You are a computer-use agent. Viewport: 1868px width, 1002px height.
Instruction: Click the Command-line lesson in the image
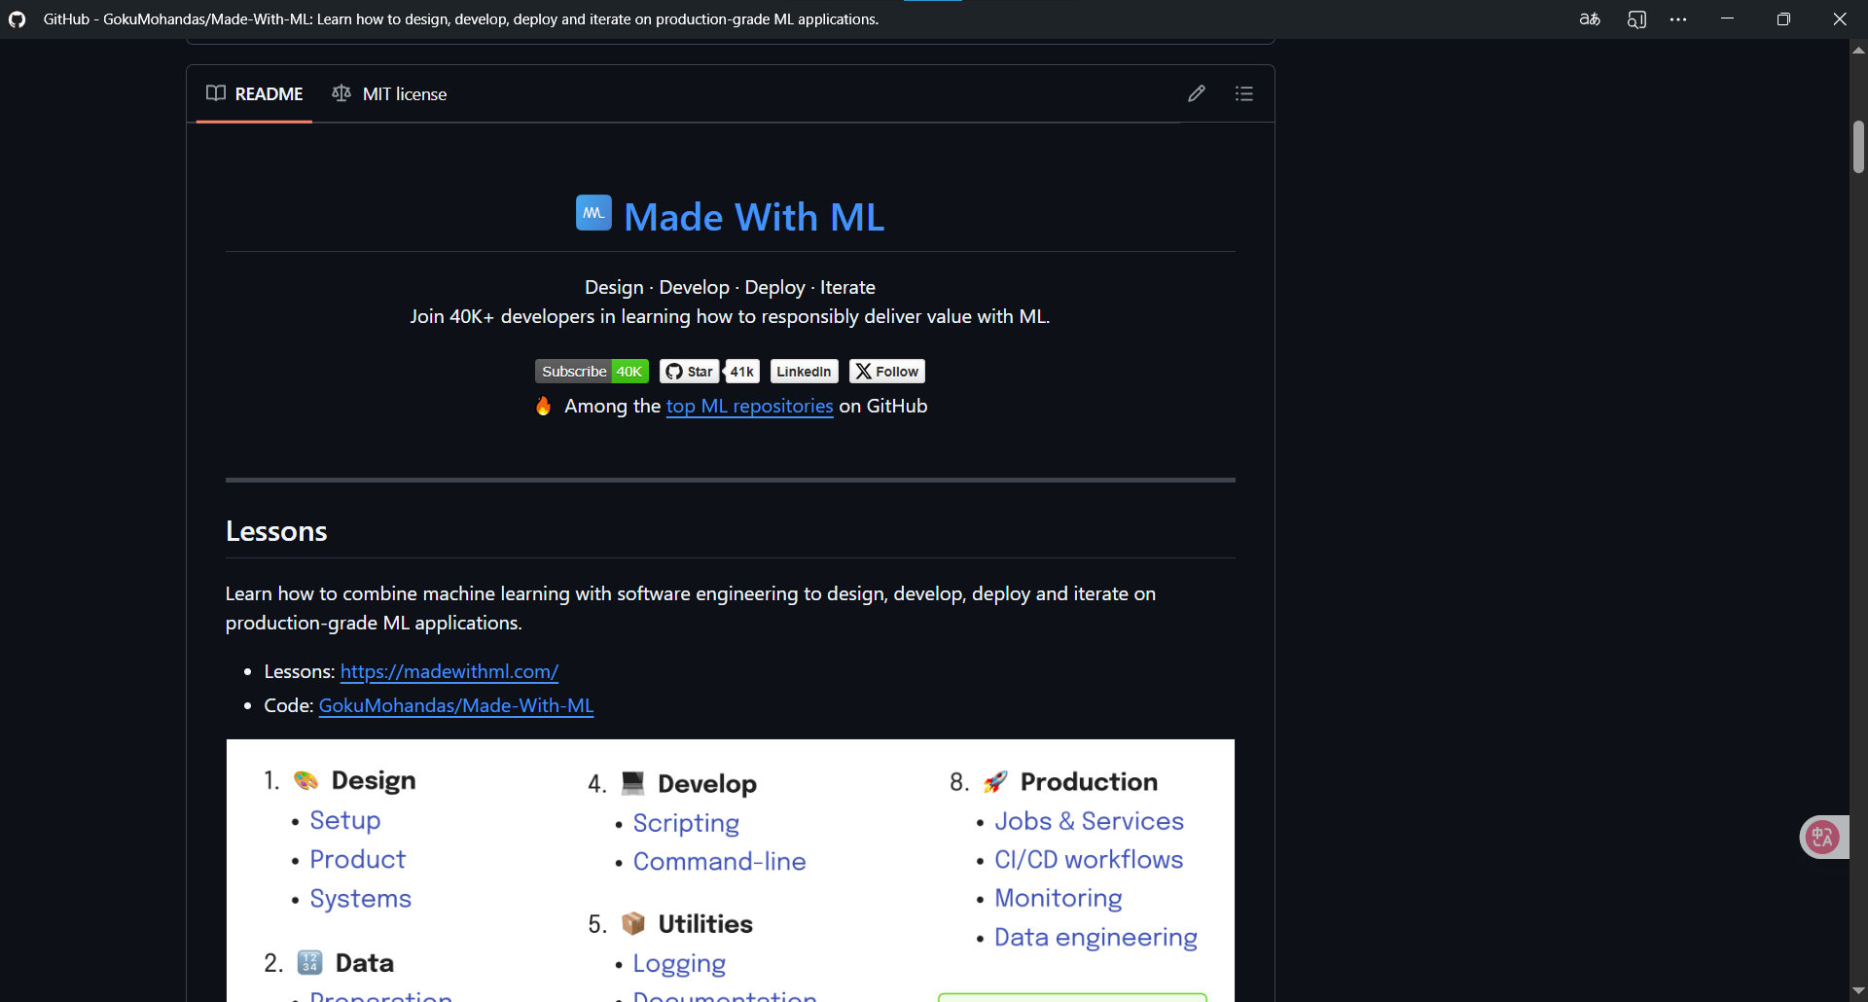click(x=719, y=862)
